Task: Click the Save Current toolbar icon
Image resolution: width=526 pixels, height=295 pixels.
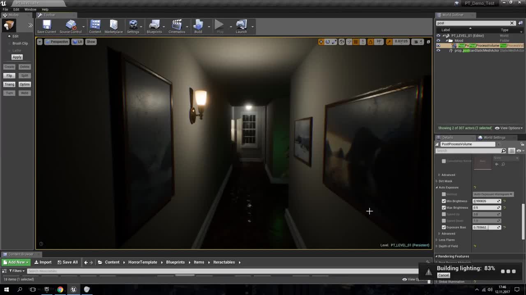Action: coord(46,27)
